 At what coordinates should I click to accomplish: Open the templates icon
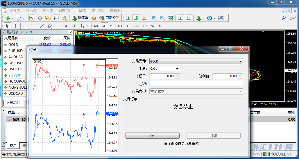pos(221,18)
